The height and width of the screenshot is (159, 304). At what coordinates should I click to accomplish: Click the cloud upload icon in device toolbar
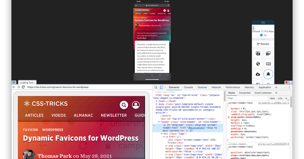(x=258, y=74)
